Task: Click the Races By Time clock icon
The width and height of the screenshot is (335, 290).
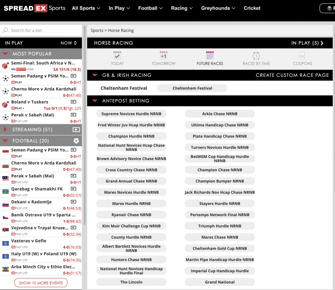Action: (256, 56)
